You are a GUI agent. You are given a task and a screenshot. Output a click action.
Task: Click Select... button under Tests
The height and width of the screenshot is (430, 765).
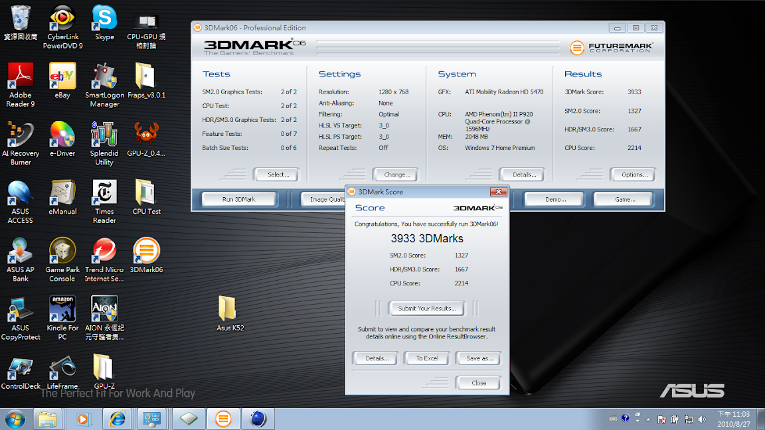click(x=276, y=175)
